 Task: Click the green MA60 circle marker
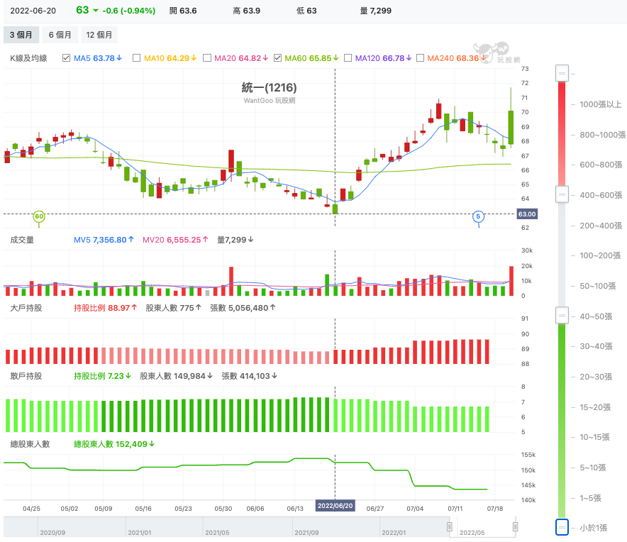39,216
